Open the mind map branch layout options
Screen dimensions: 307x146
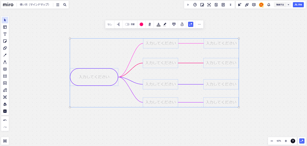(x=119, y=24)
